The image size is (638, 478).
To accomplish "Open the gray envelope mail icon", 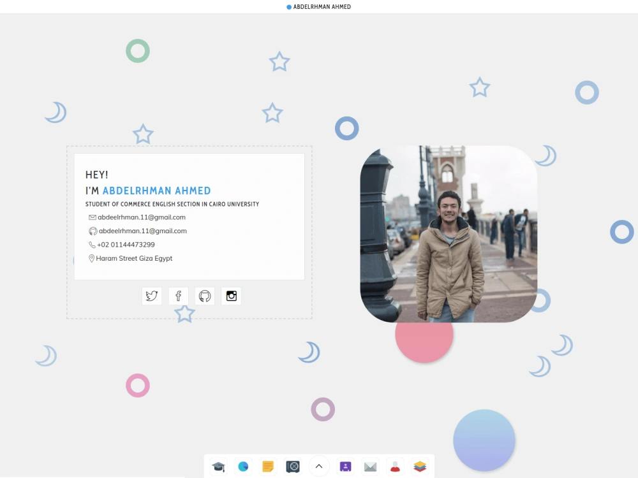I will coord(370,467).
